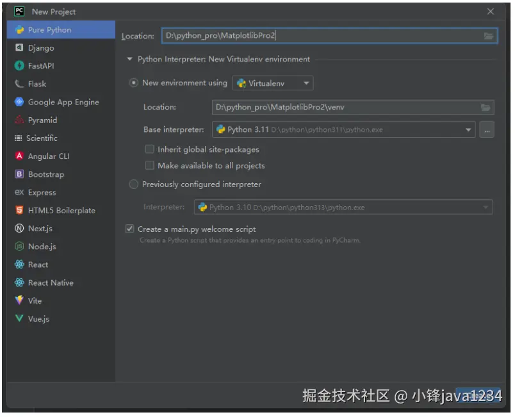This screenshot has width=515, height=417.
Task: Click the ... base interpreter browse button
Action: coord(487,129)
